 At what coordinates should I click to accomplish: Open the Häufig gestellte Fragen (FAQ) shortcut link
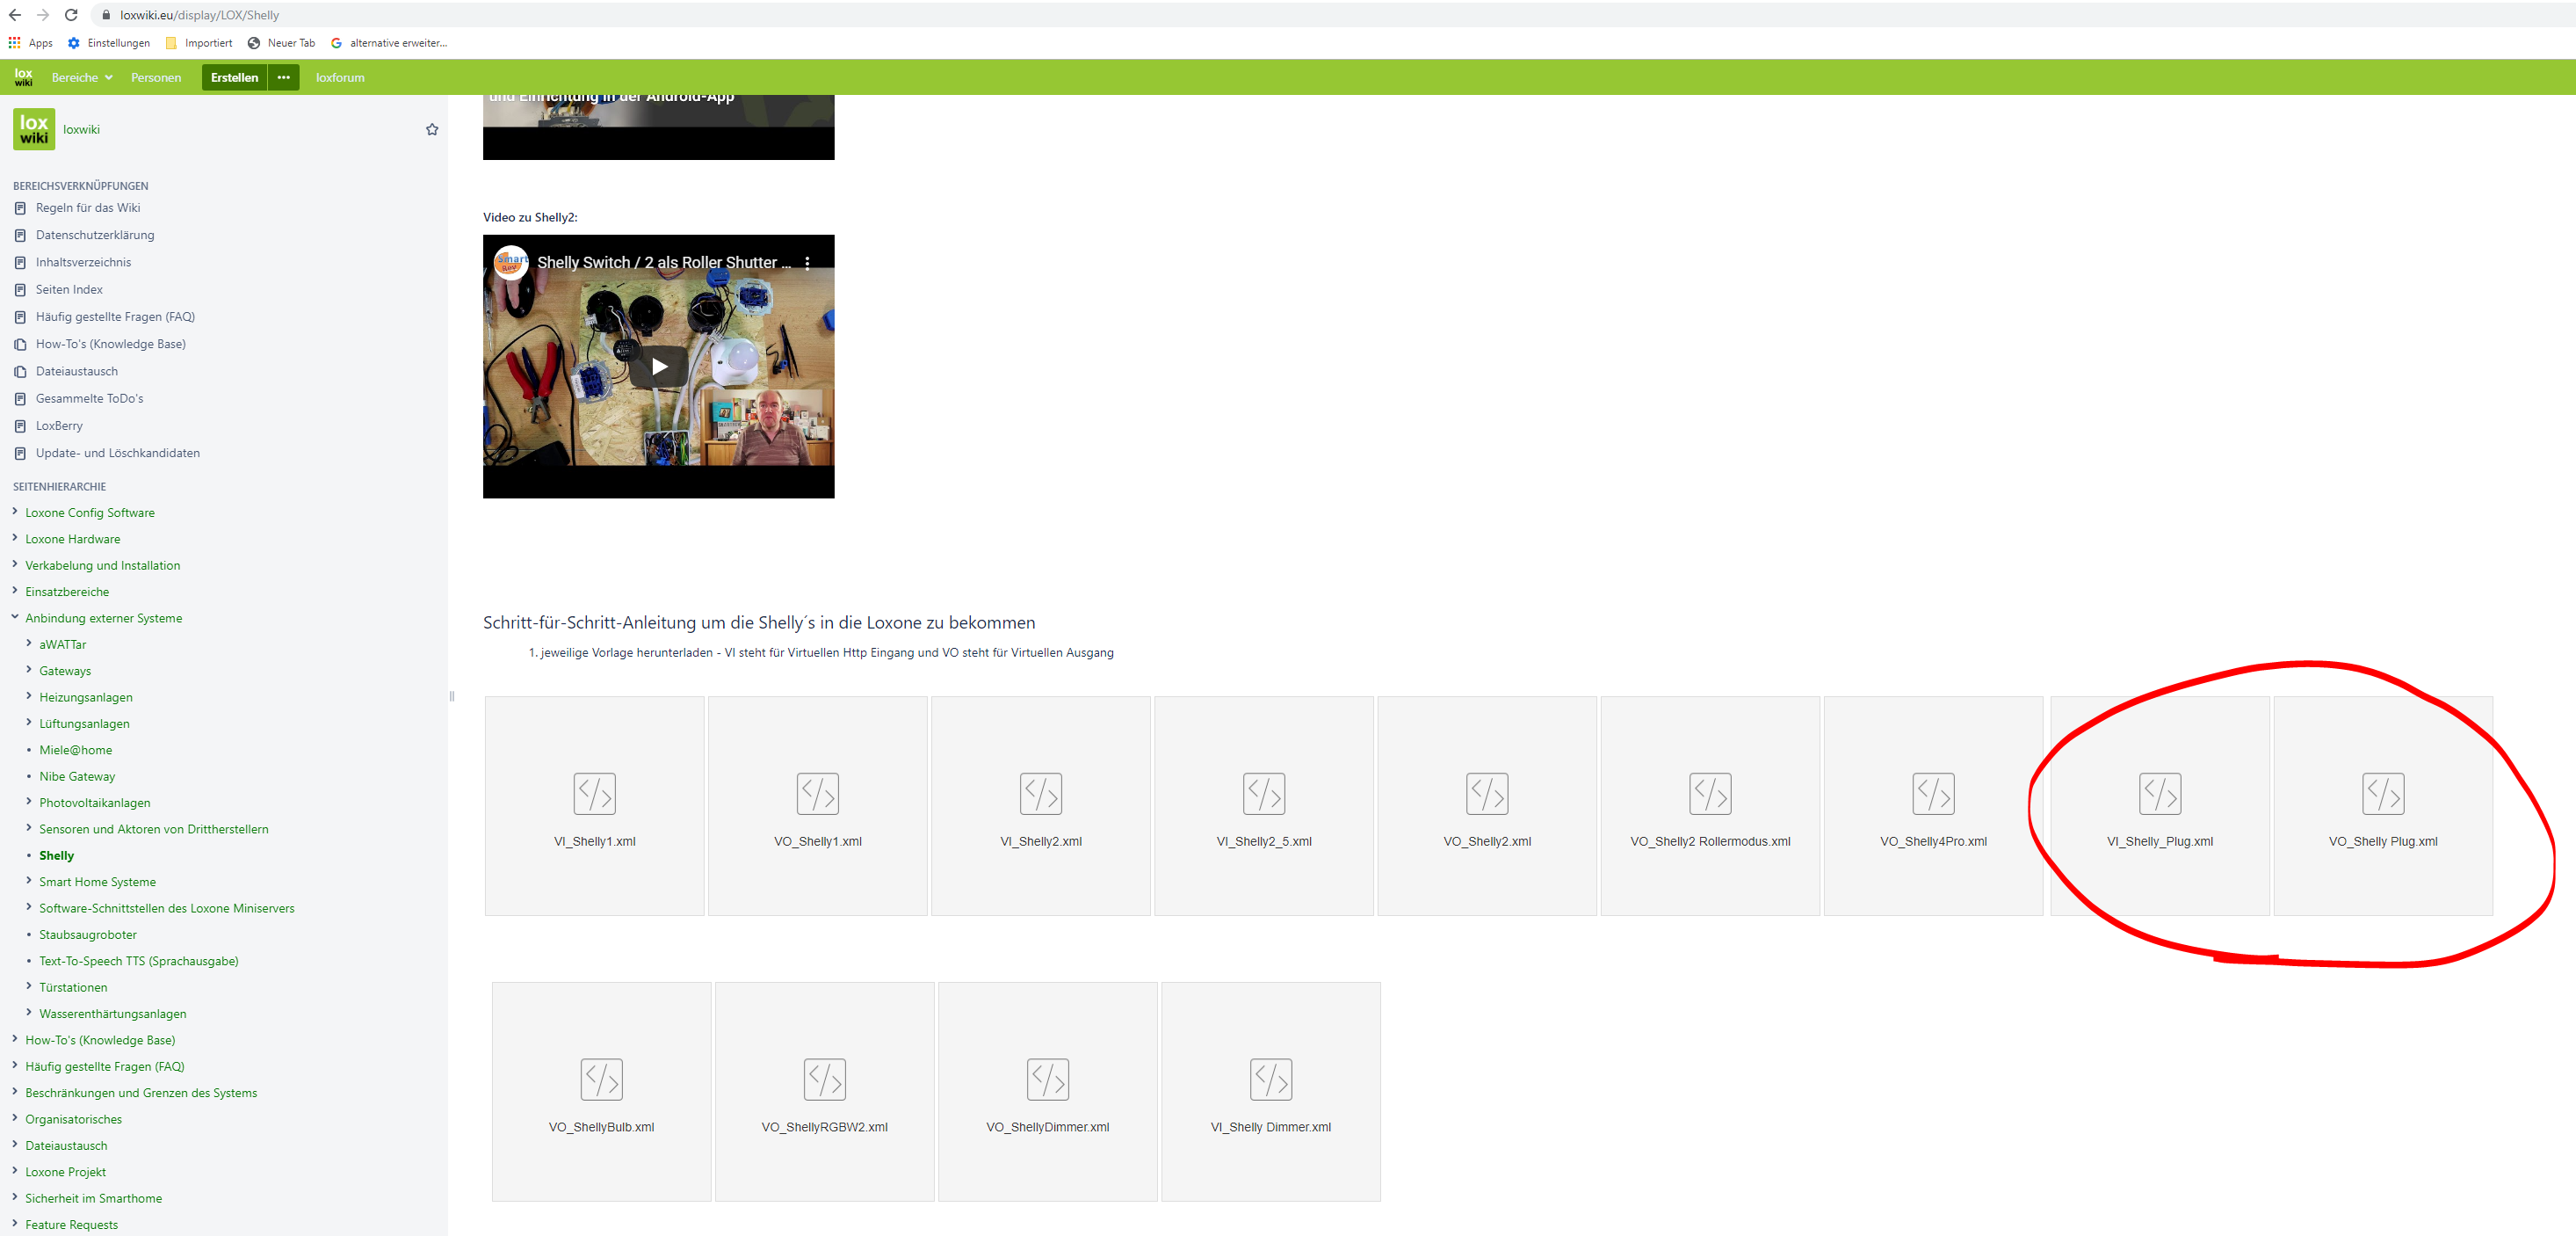115,316
